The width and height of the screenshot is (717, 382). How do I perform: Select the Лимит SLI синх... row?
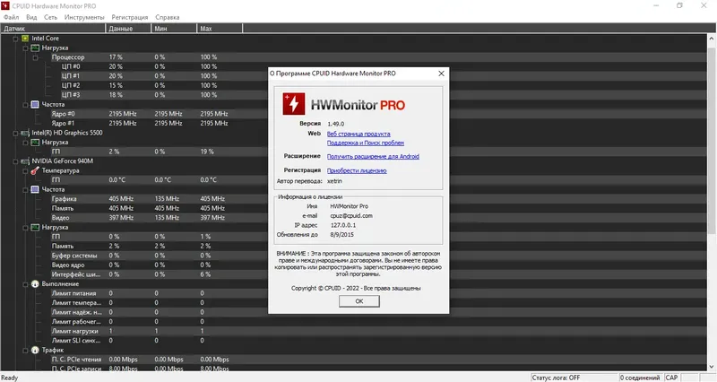[x=353, y=341]
